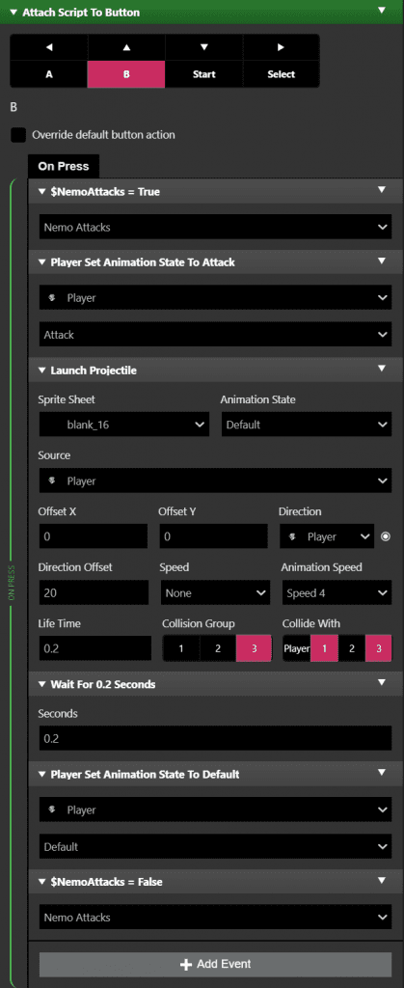The height and width of the screenshot is (988, 404).
Task: Click the Life Time input field
Action: tap(95, 648)
